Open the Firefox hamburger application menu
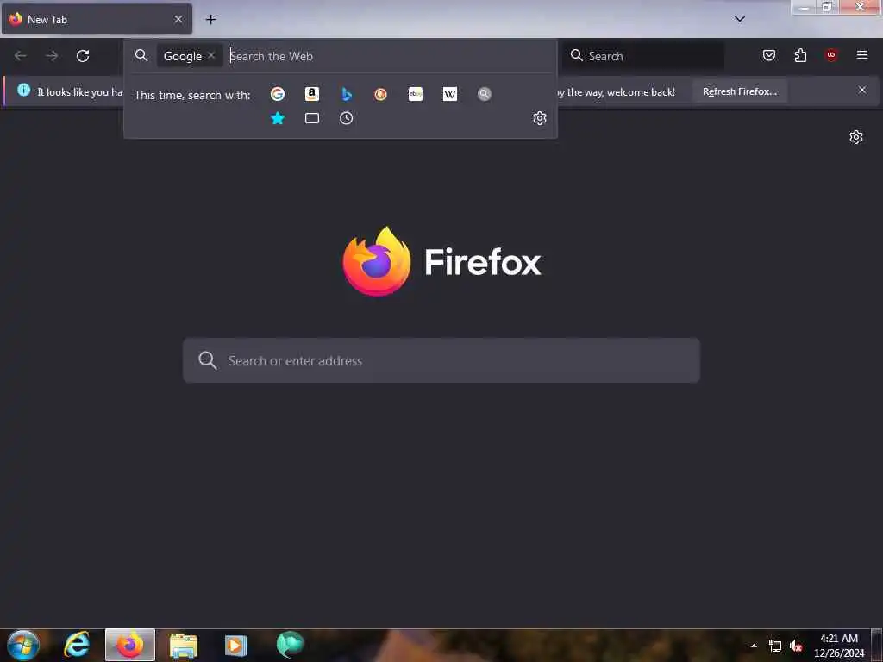Viewport: 883px width, 662px height. (862, 55)
